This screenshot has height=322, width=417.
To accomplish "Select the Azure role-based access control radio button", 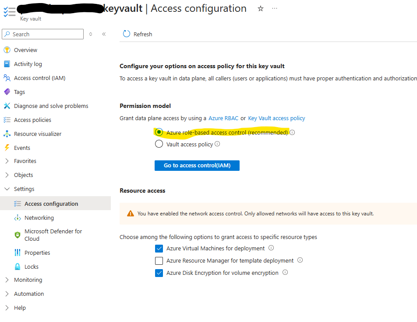I will point(159,132).
